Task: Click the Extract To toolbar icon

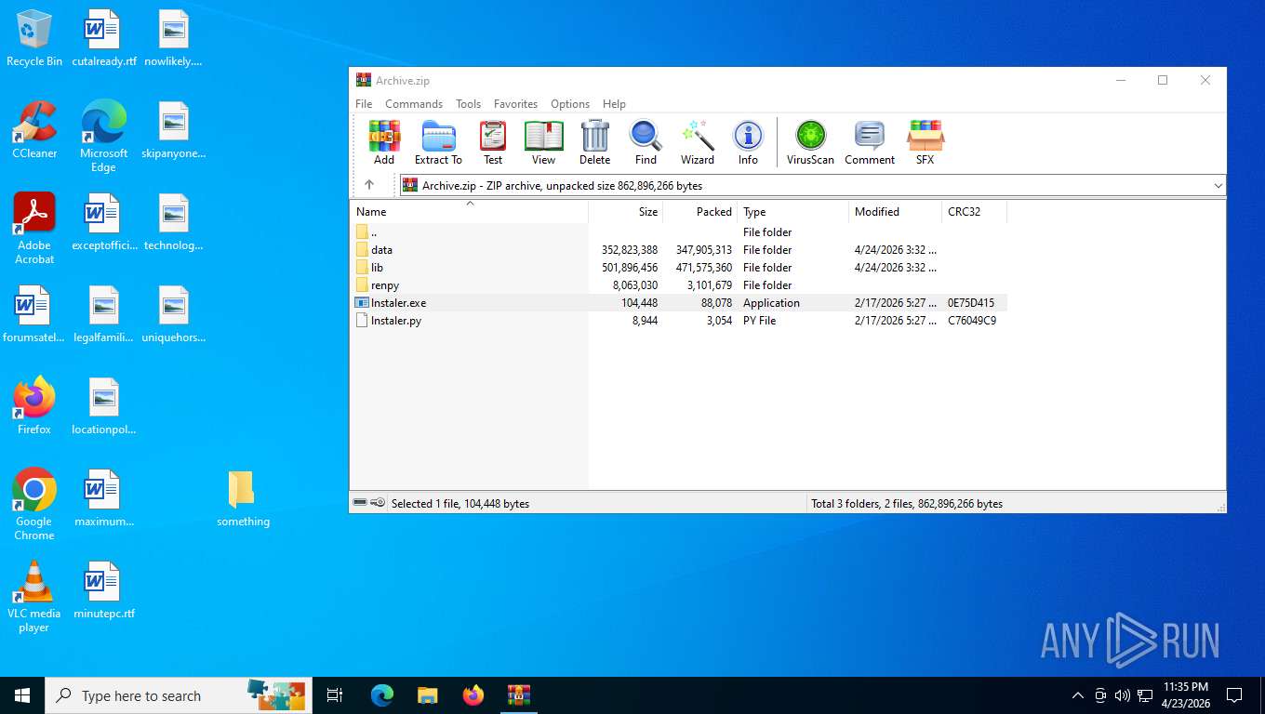Action: 438,142
